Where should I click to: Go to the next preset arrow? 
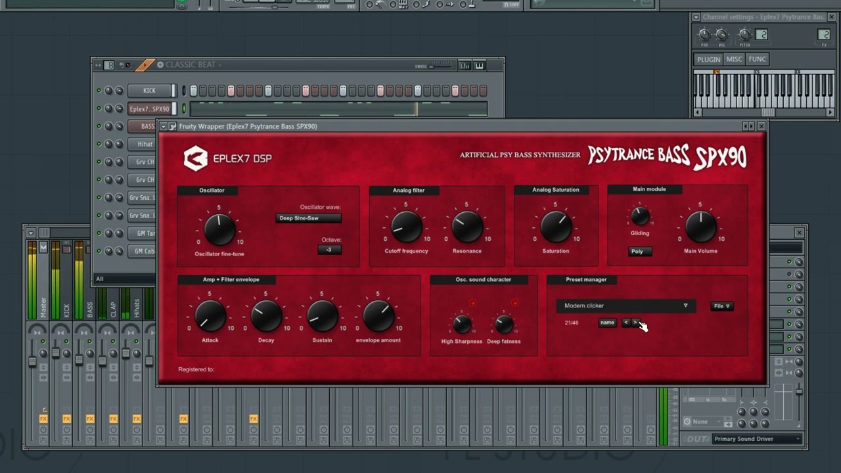coord(635,323)
